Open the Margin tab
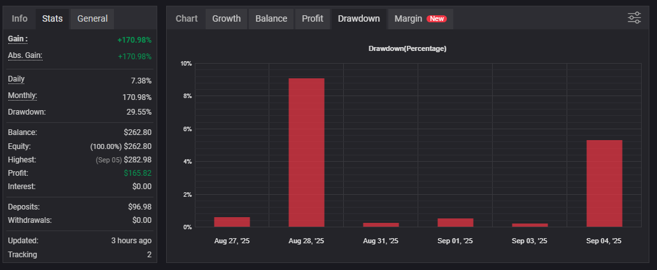The height and width of the screenshot is (270, 657). 408,18
